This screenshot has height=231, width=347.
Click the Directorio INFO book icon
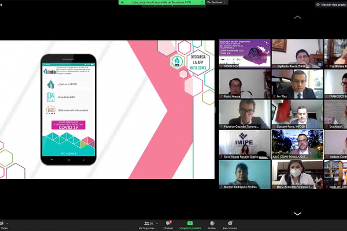[51, 97]
